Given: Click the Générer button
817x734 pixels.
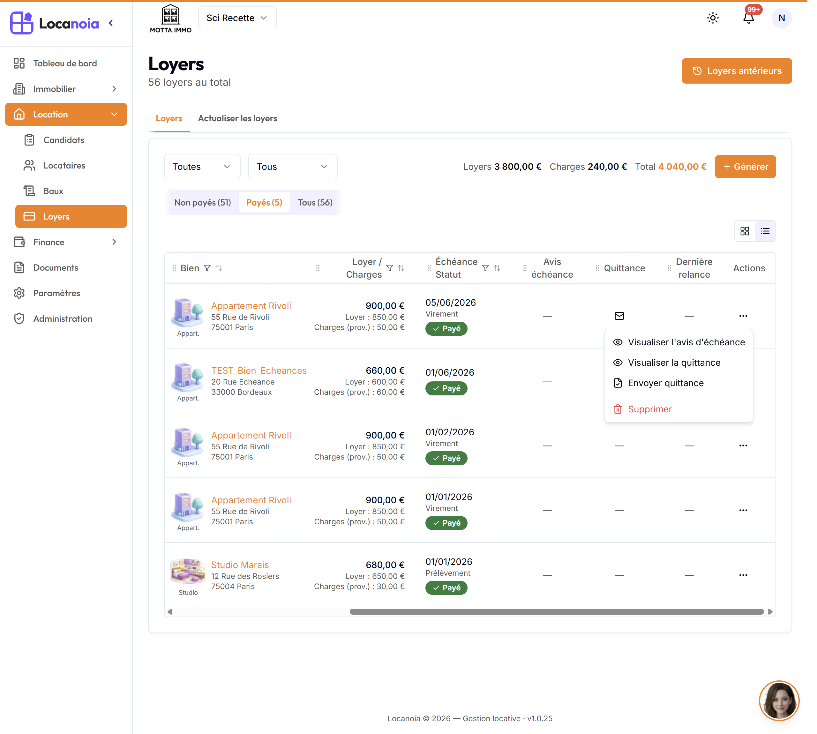Looking at the screenshot, I should 745,167.
